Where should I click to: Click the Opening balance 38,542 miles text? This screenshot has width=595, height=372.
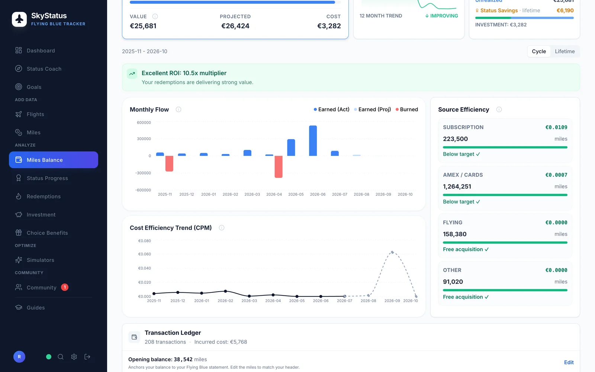[x=168, y=359]
